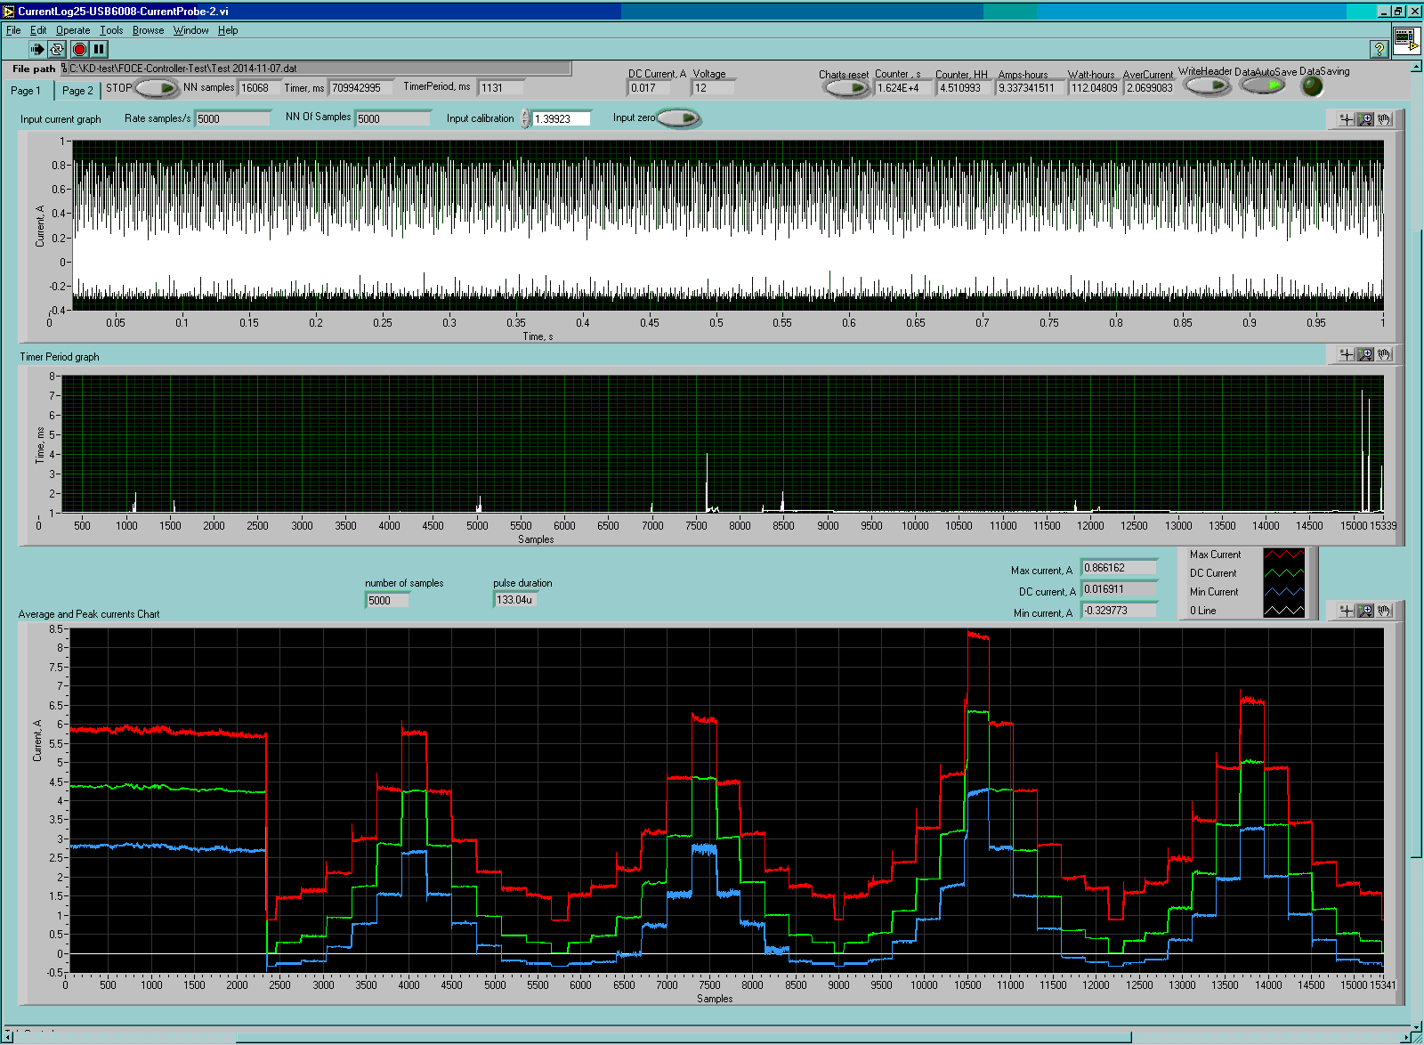Switch to the Page 1 tab
The height and width of the screenshot is (1045, 1424).
[x=27, y=90]
